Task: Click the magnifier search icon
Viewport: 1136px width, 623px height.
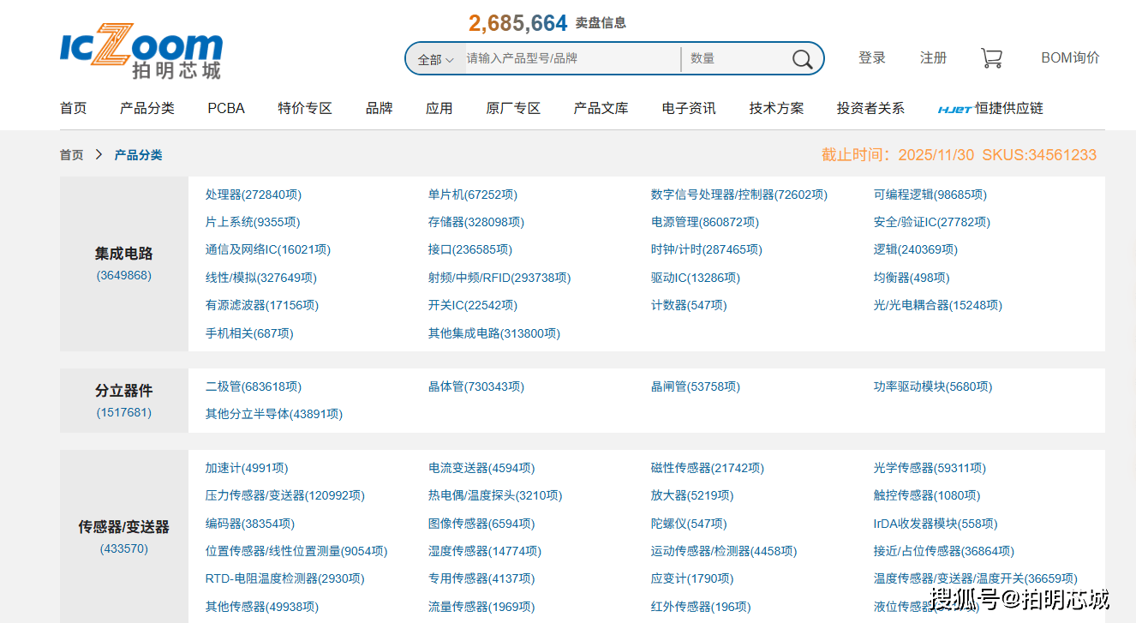Action: 802,59
